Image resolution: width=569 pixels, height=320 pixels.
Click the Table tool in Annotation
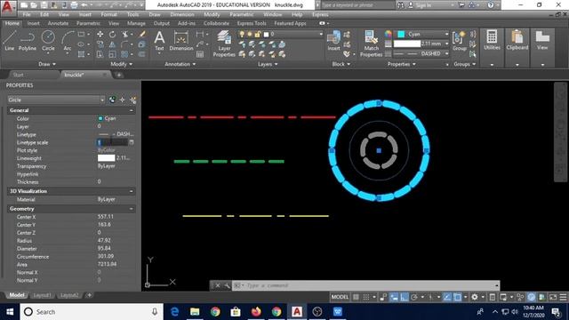tap(200, 54)
